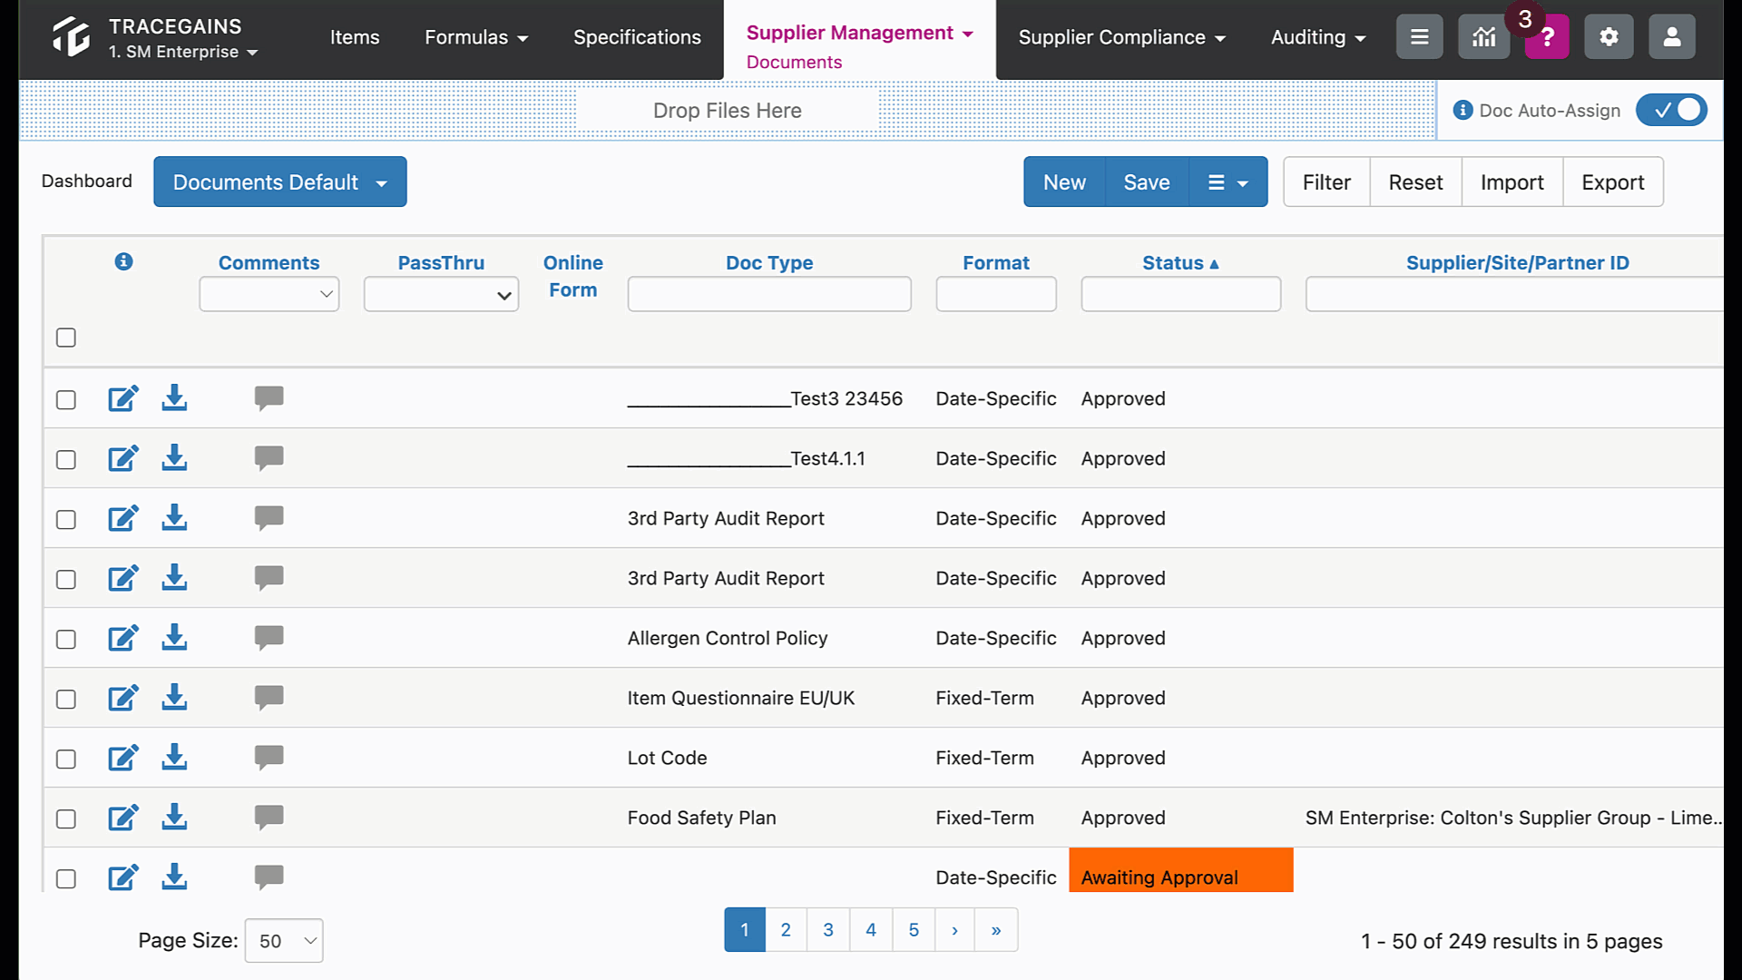Toggle the Doc Auto-Assign switch
1742x980 pixels.
(x=1671, y=110)
